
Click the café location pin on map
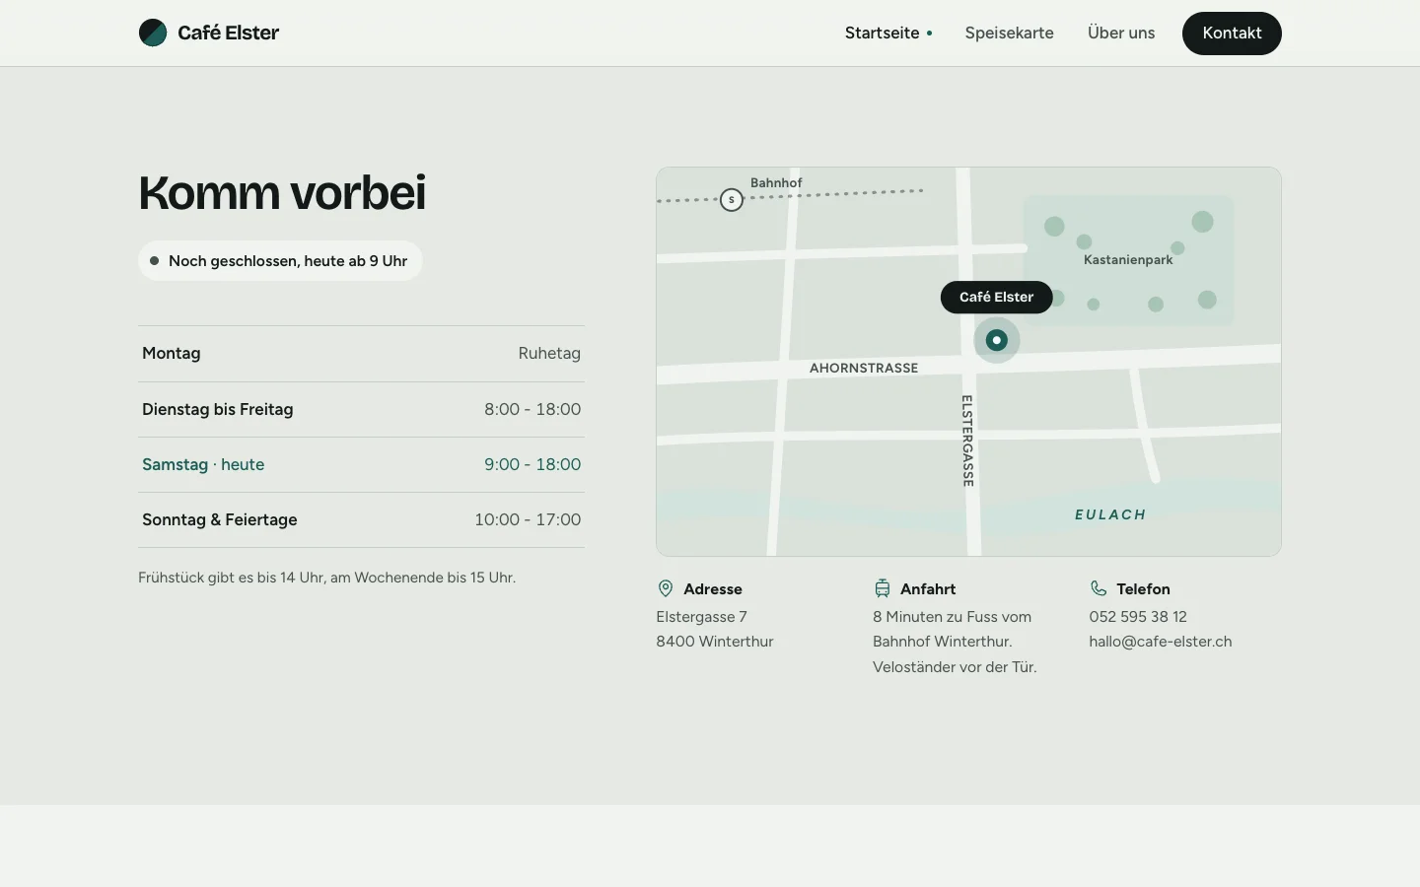[997, 340]
